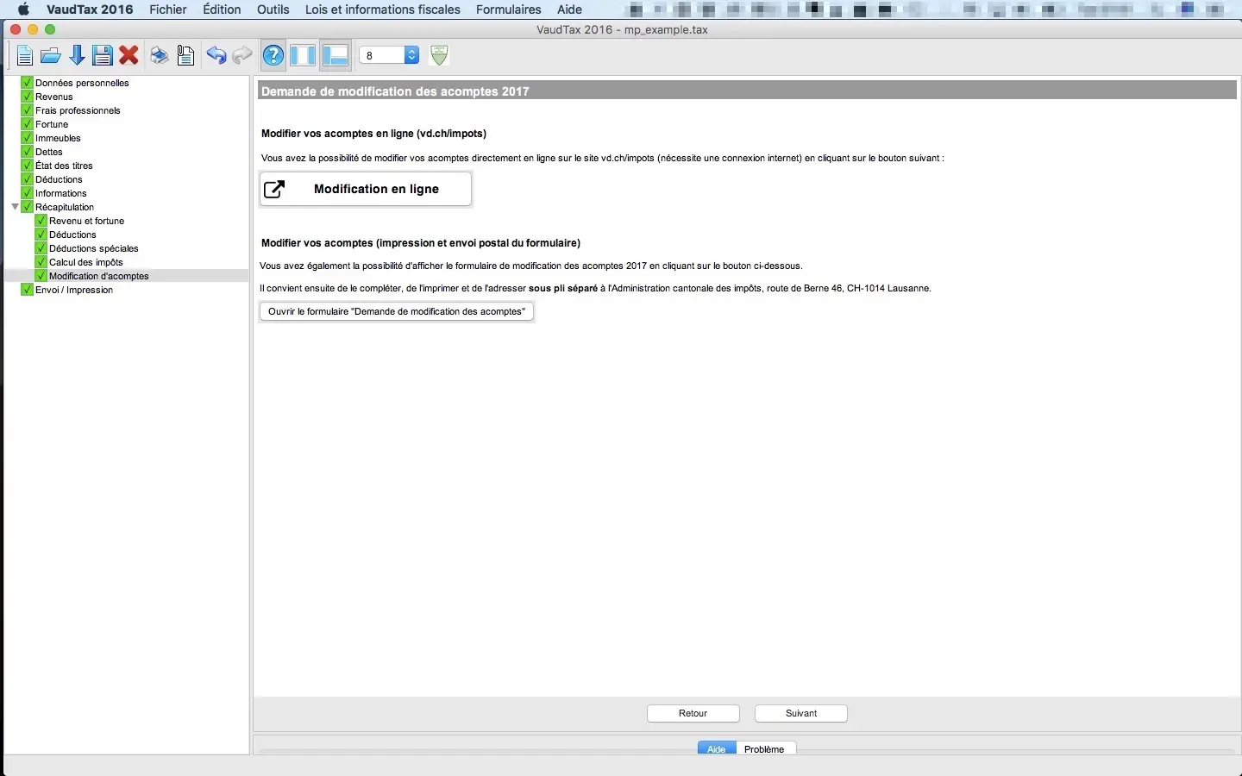Viewport: 1242px width, 776px height.
Task: Print using the printer toolbar icon
Action: click(160, 56)
